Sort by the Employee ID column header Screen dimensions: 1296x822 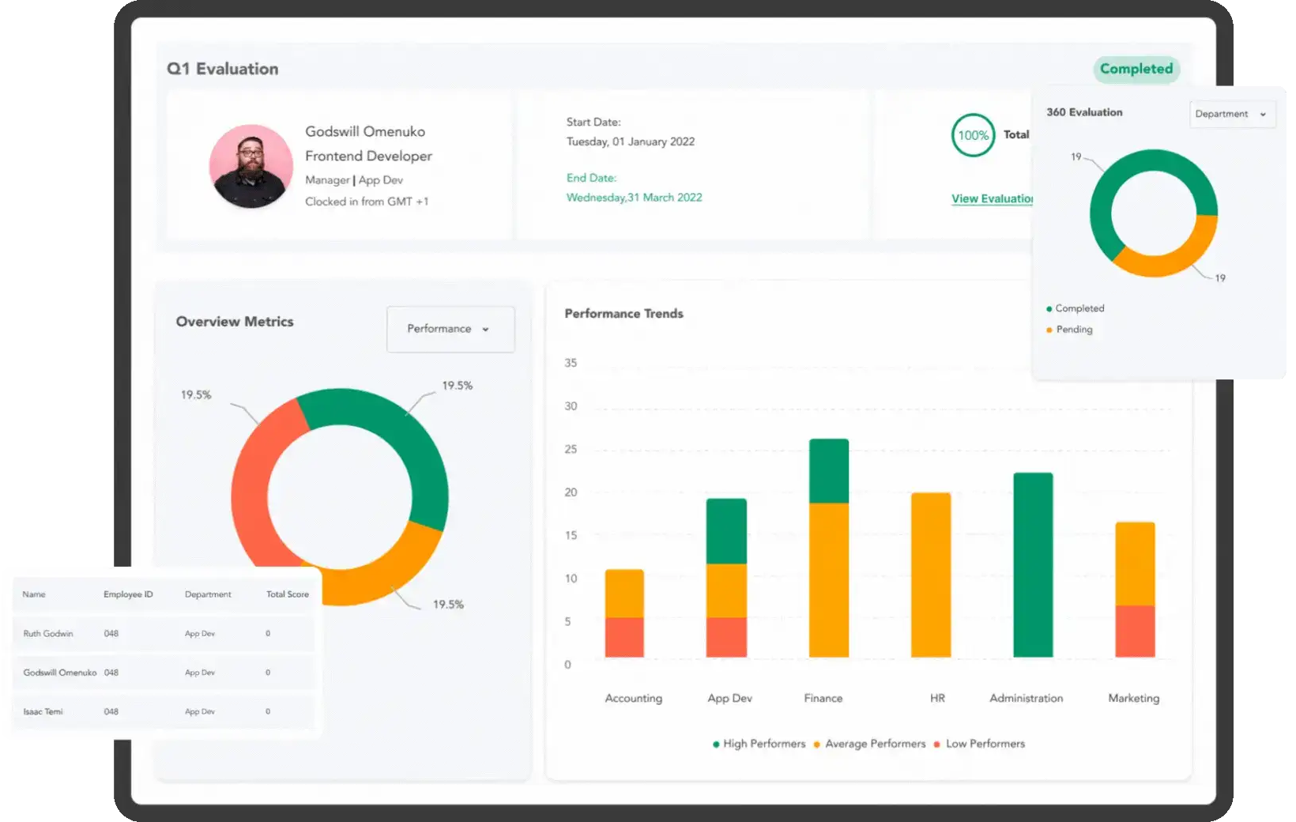pyautogui.click(x=128, y=594)
